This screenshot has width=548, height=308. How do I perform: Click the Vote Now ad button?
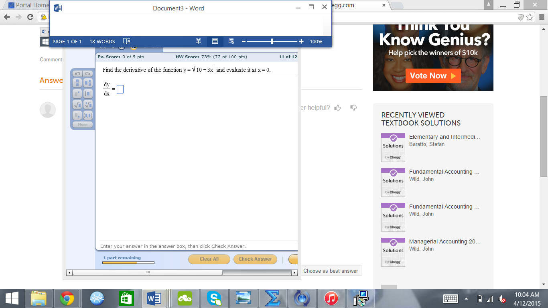click(x=433, y=76)
